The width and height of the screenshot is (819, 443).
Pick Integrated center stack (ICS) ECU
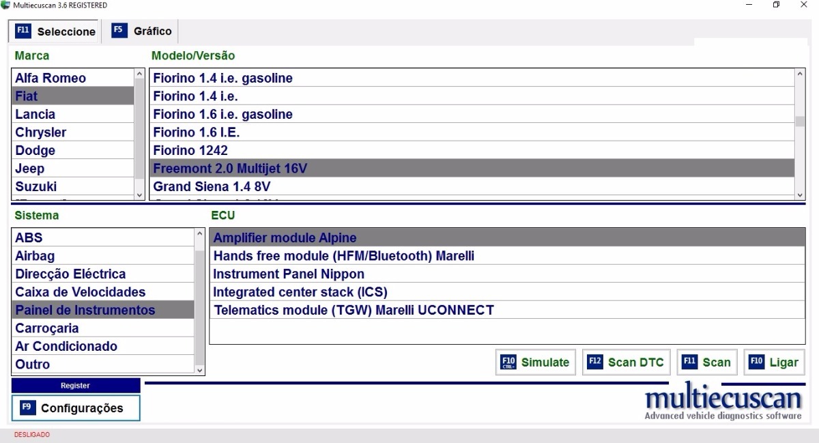pyautogui.click(x=507, y=292)
